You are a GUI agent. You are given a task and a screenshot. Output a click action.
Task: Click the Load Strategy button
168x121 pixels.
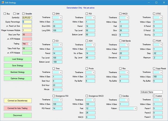pos(18,59)
